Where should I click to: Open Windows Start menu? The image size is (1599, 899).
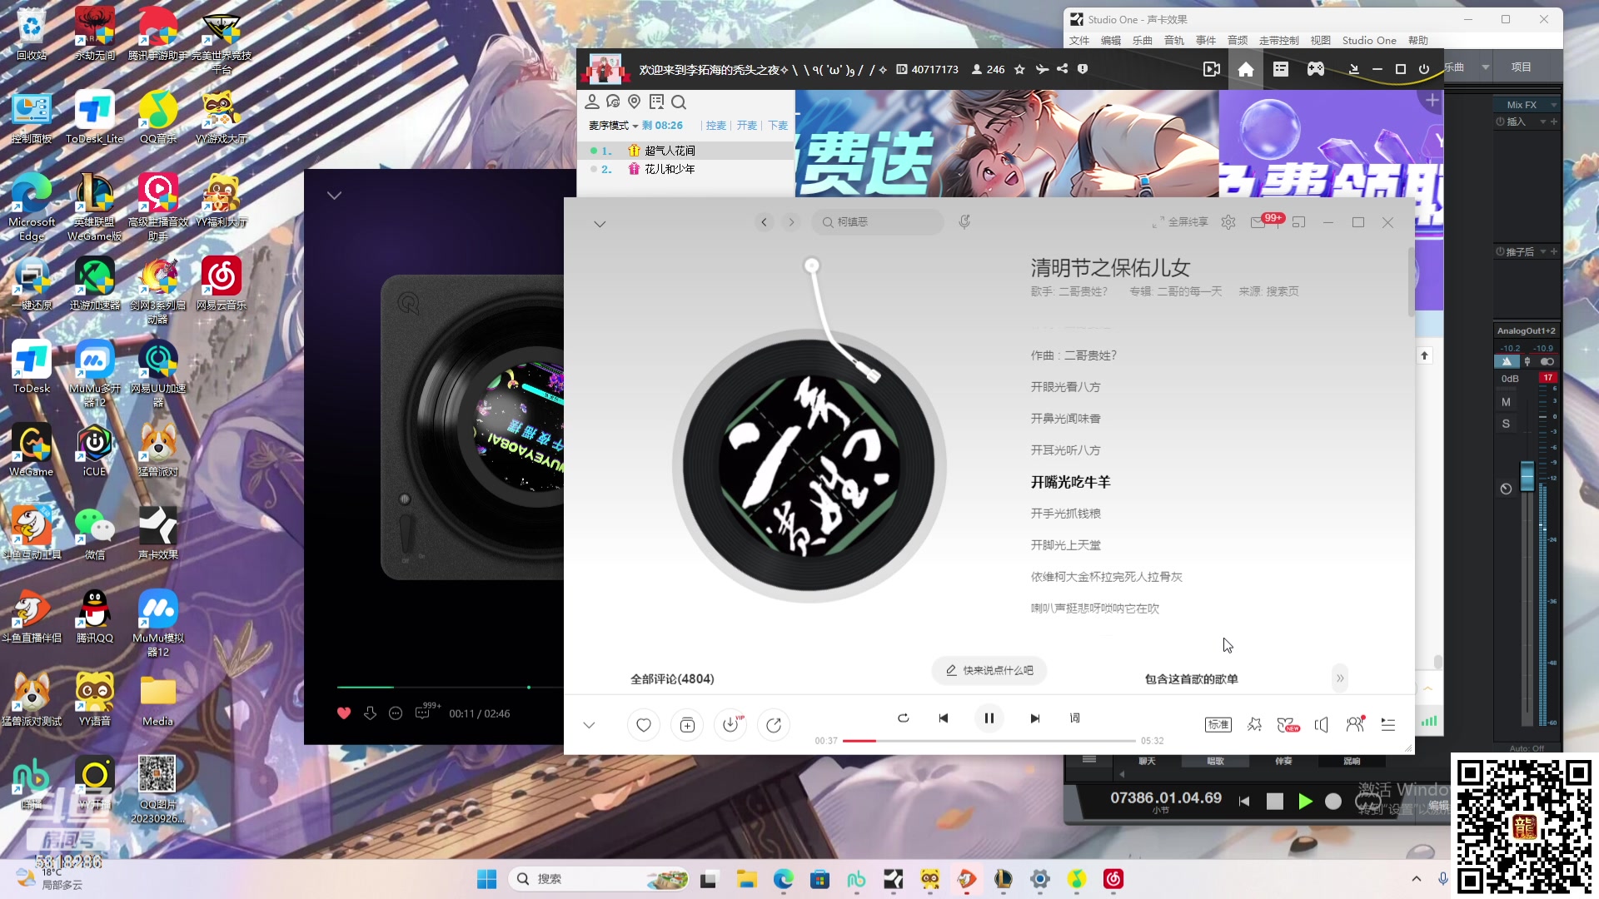pyautogui.click(x=486, y=879)
